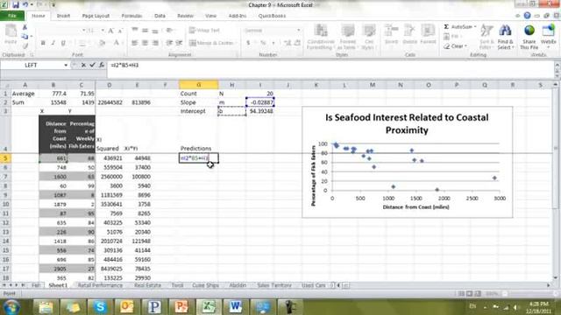
Task: Click column G header
Action: (x=199, y=85)
